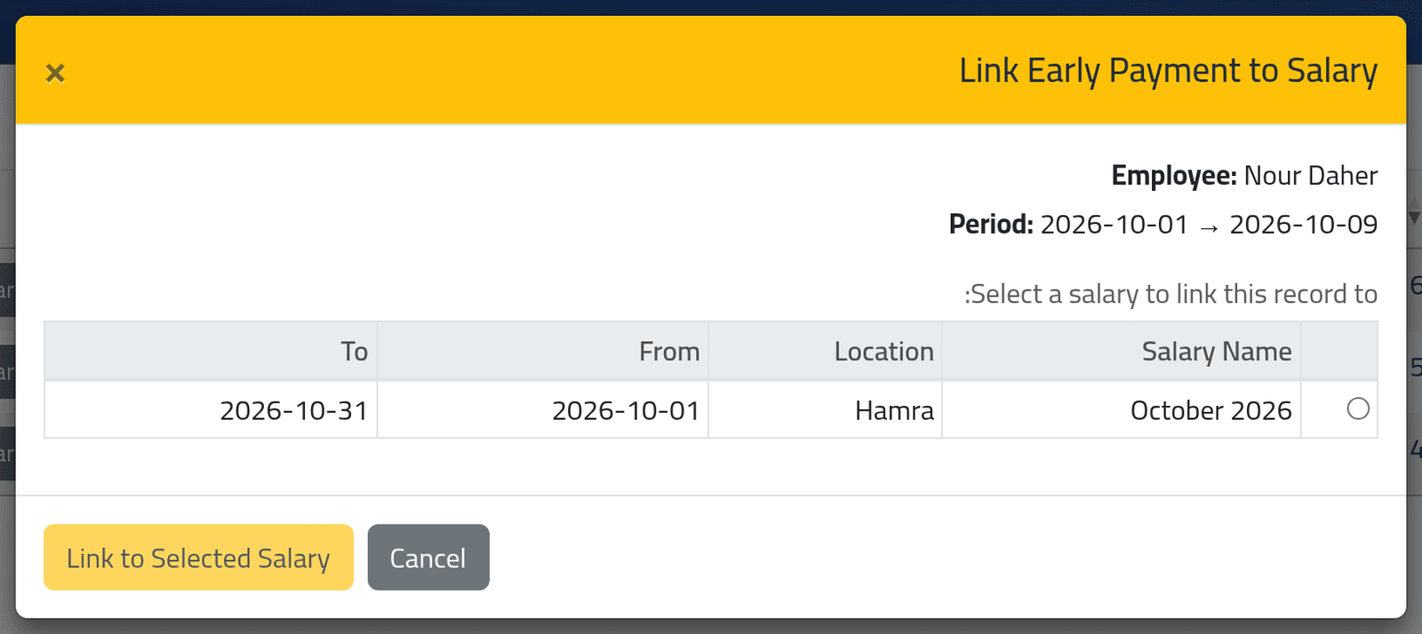Click the 'Select a salary to link' instruction
Screen dimensions: 1422x634
pos(1170,294)
